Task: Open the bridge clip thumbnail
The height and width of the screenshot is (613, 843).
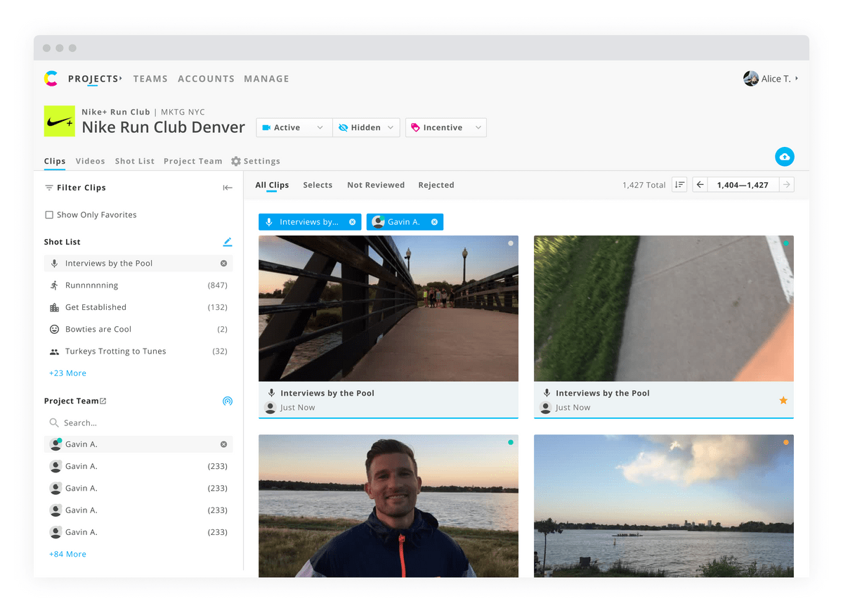Action: [388, 309]
